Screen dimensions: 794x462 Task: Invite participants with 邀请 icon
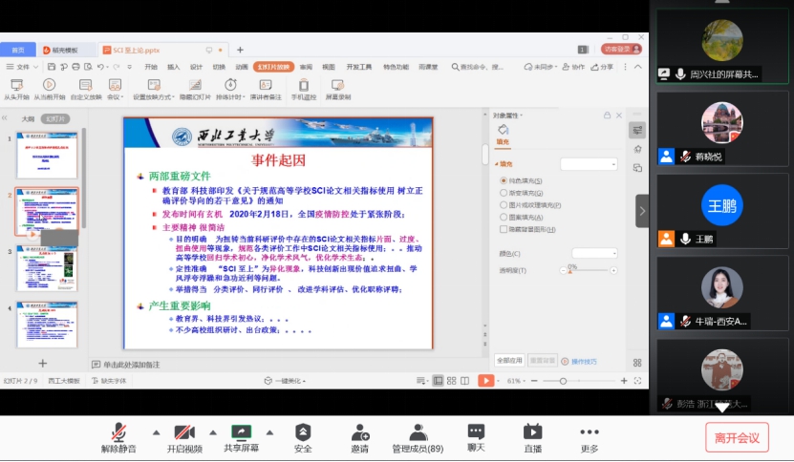pos(359,432)
